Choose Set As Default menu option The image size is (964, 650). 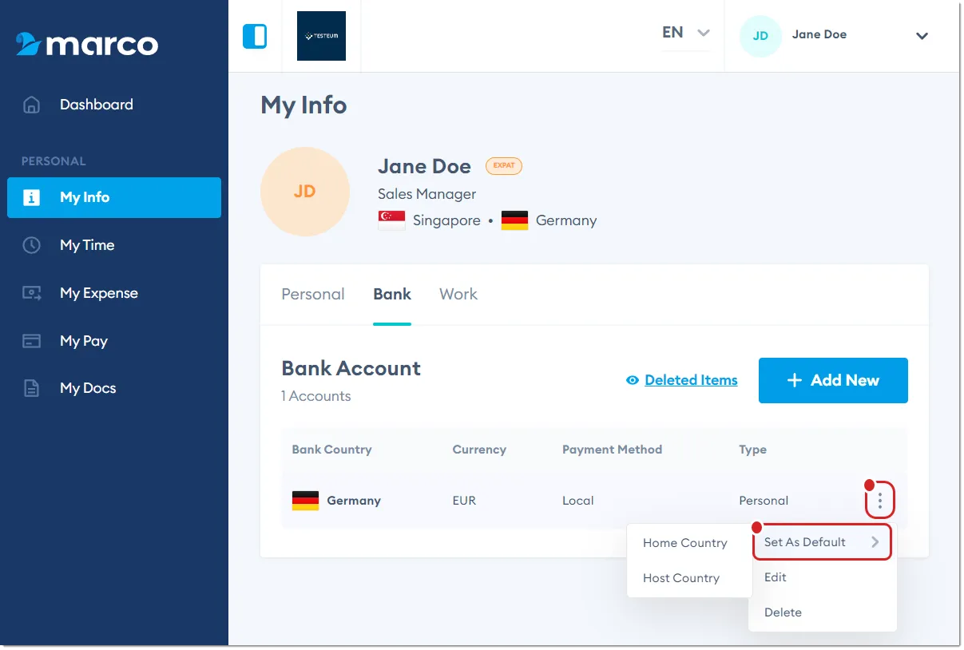point(822,542)
